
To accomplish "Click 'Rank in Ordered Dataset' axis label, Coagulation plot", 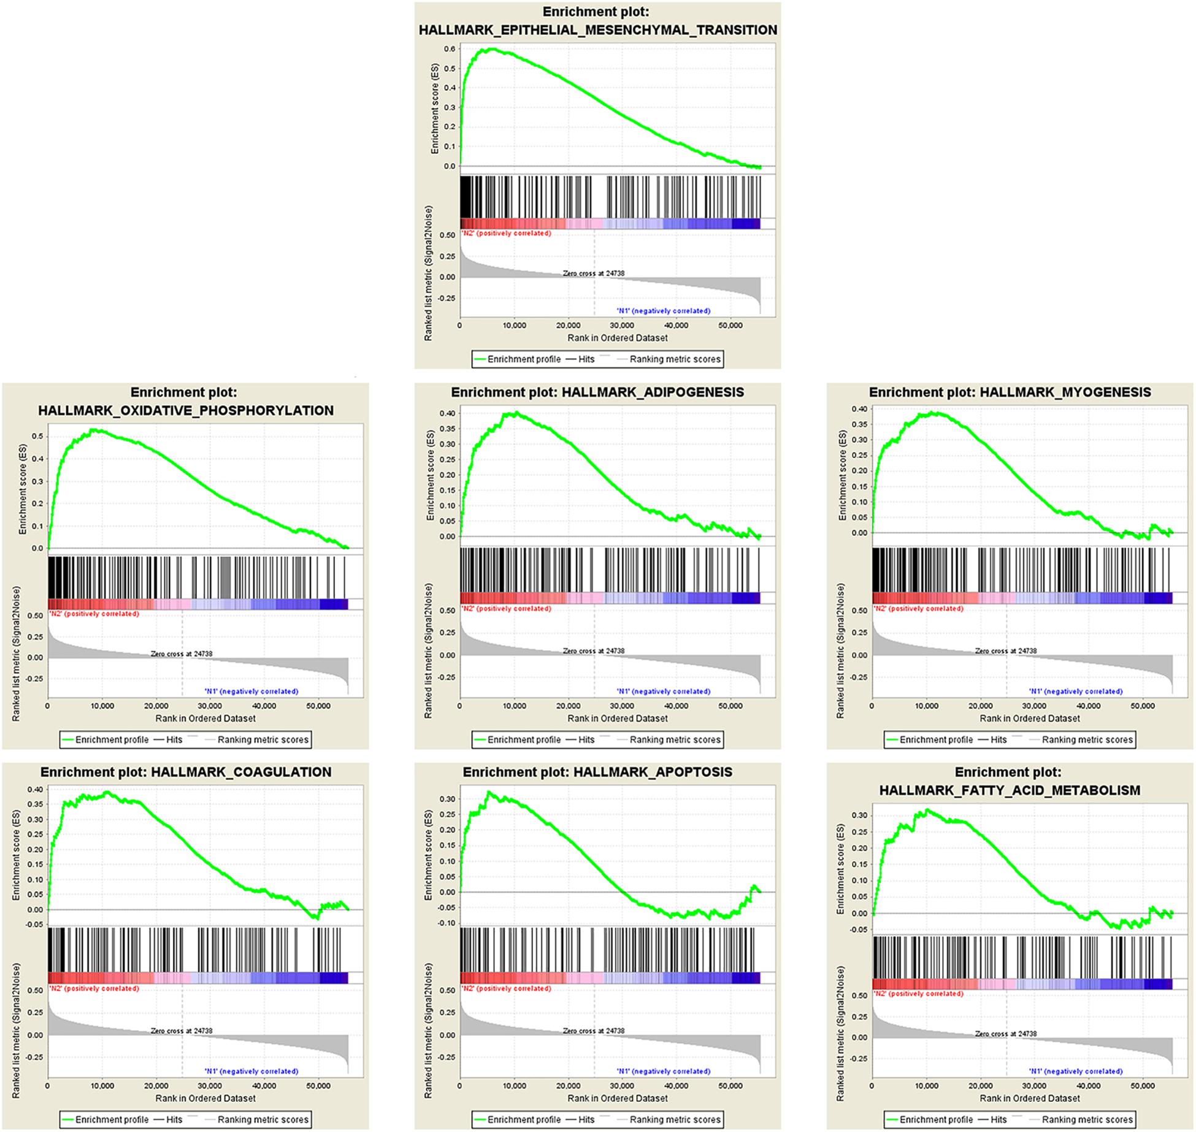I will click(205, 1098).
